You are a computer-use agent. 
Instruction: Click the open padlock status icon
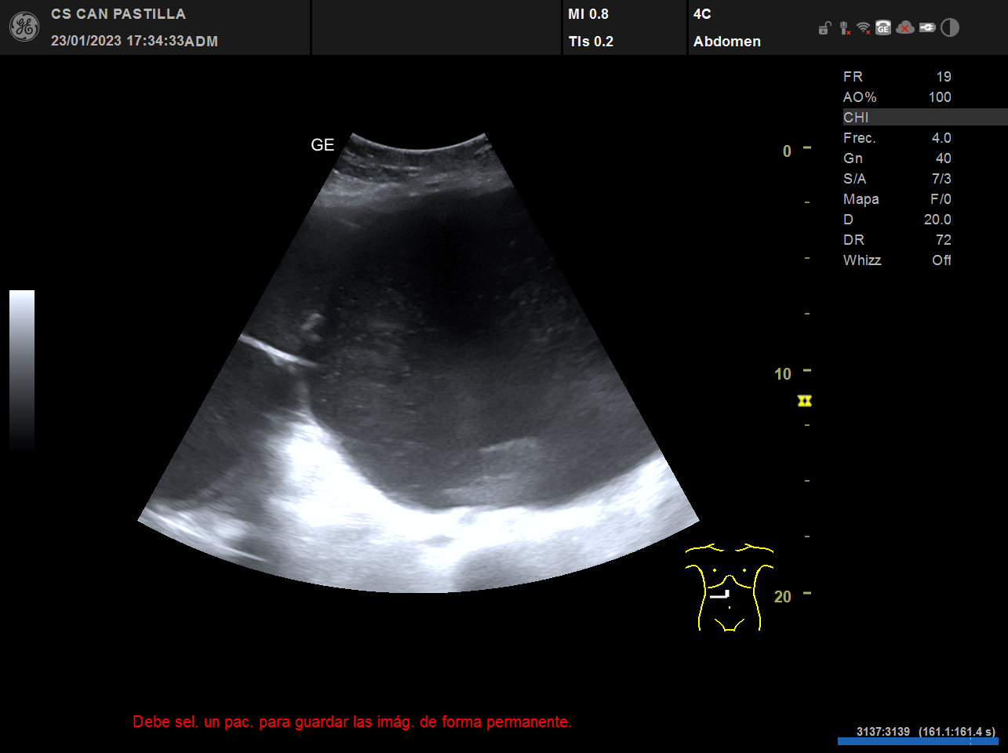[x=824, y=29]
